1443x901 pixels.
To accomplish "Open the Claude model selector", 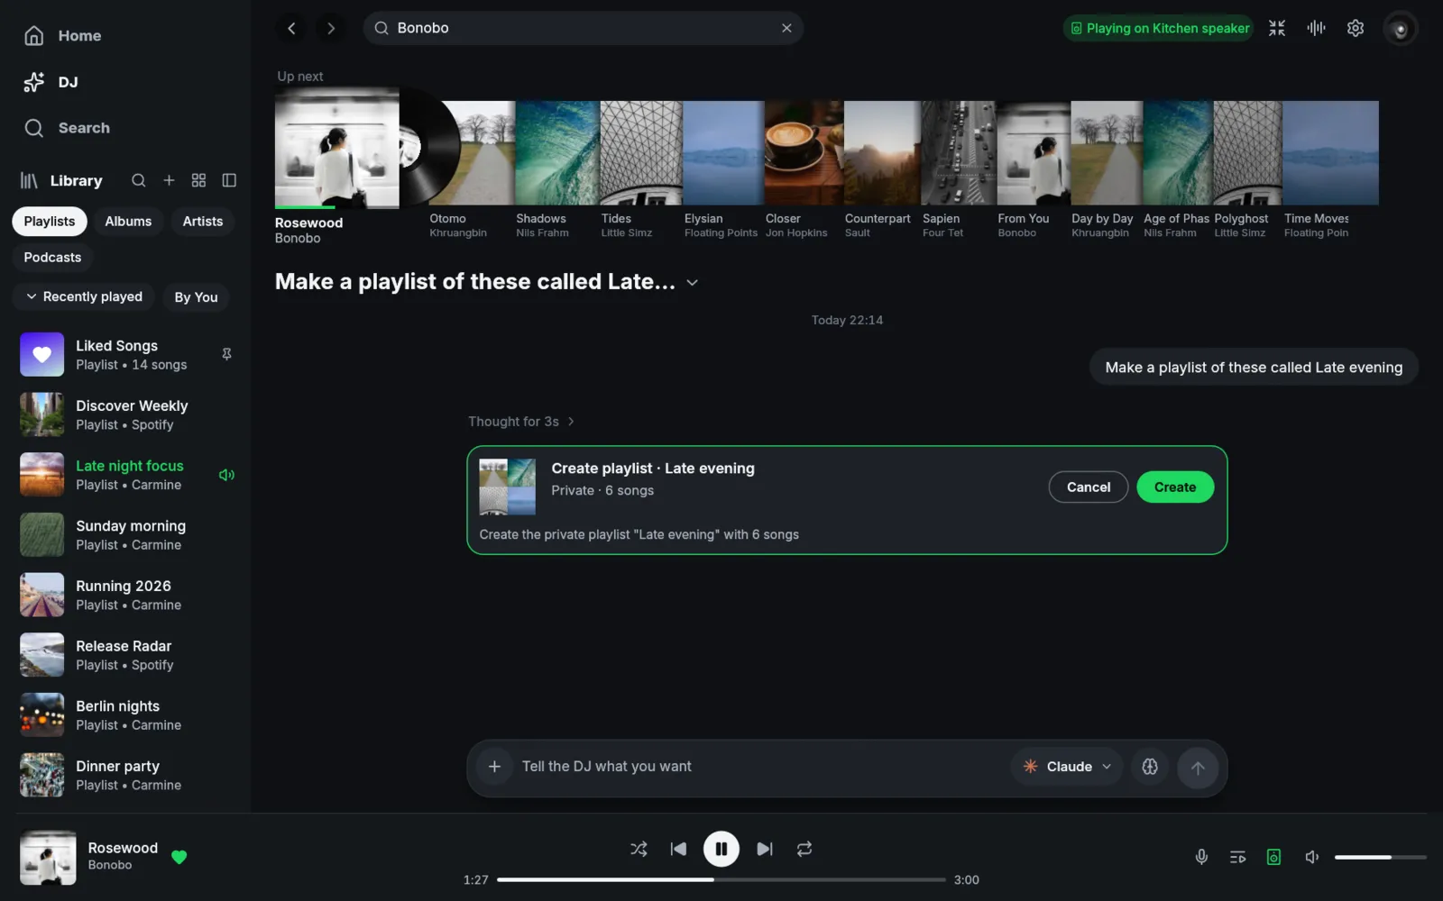I will [x=1068, y=767].
